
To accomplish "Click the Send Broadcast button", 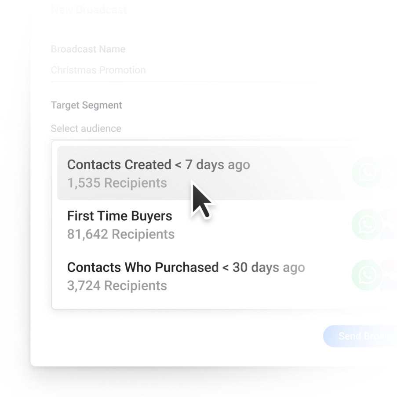I will (360, 336).
